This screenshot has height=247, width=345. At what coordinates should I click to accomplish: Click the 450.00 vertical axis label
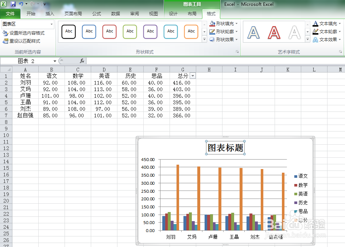pos(148,160)
